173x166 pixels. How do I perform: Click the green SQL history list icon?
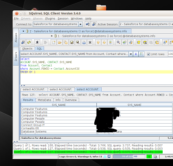click(x=141, y=54)
